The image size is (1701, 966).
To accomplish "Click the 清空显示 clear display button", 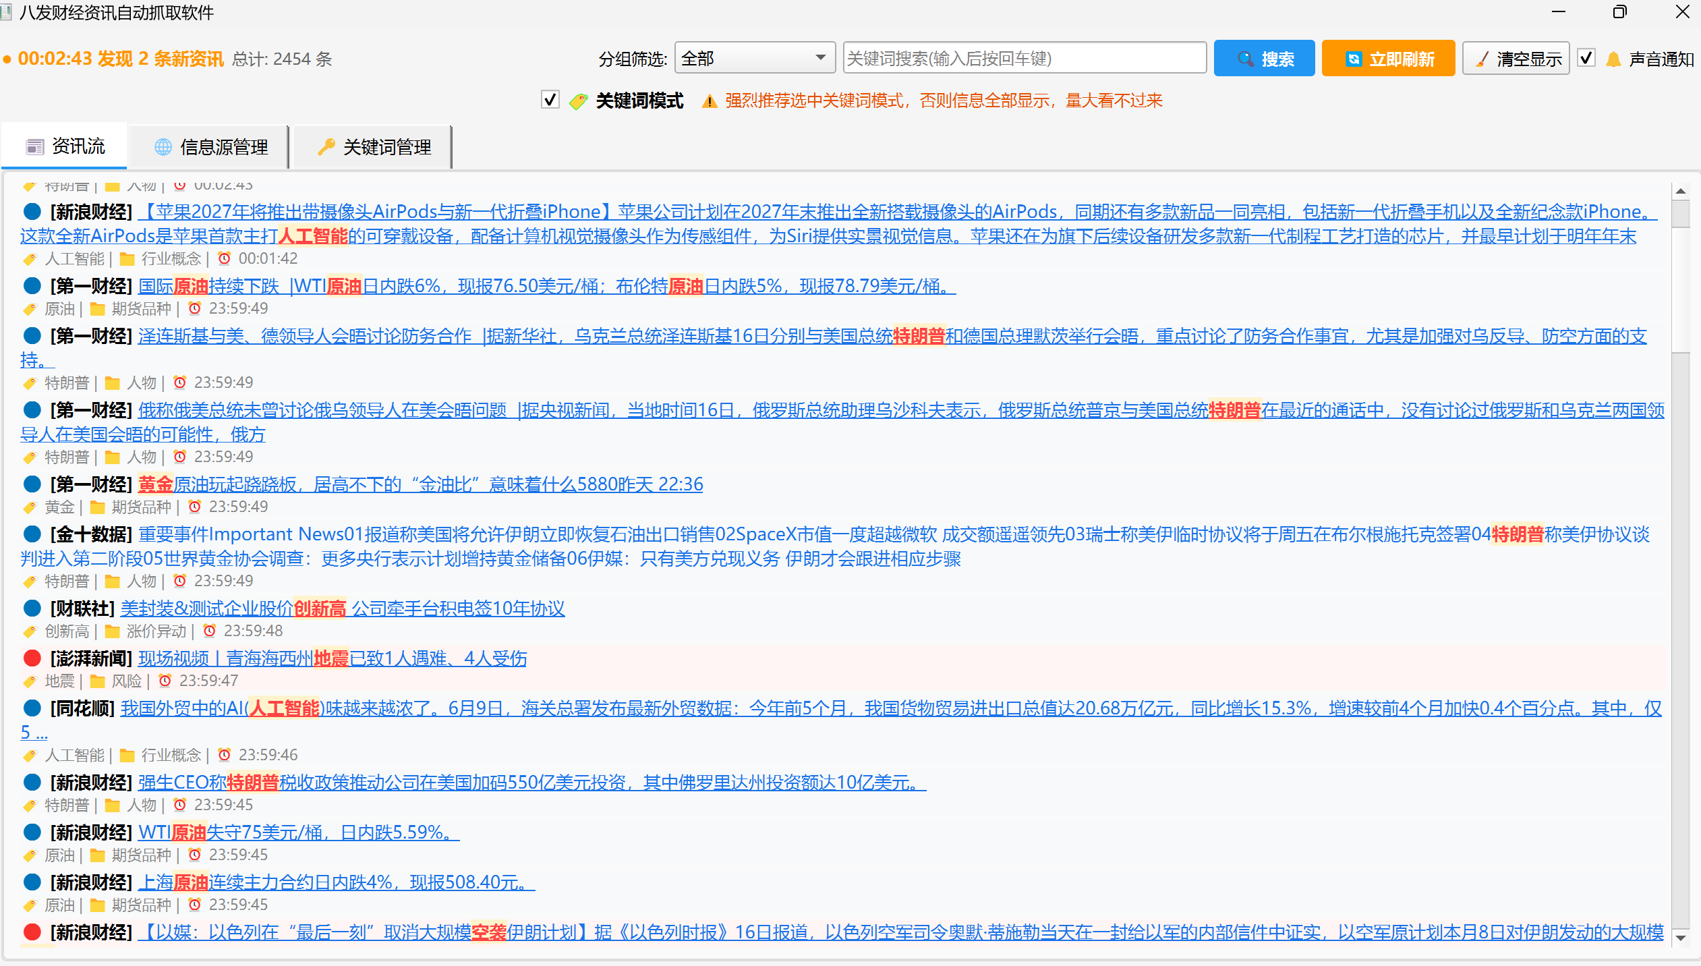I will click(x=1516, y=59).
